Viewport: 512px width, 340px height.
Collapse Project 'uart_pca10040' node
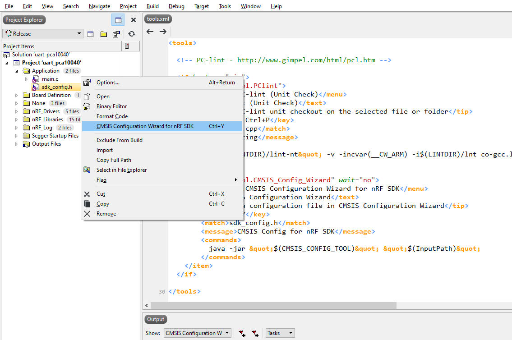pos(7,63)
